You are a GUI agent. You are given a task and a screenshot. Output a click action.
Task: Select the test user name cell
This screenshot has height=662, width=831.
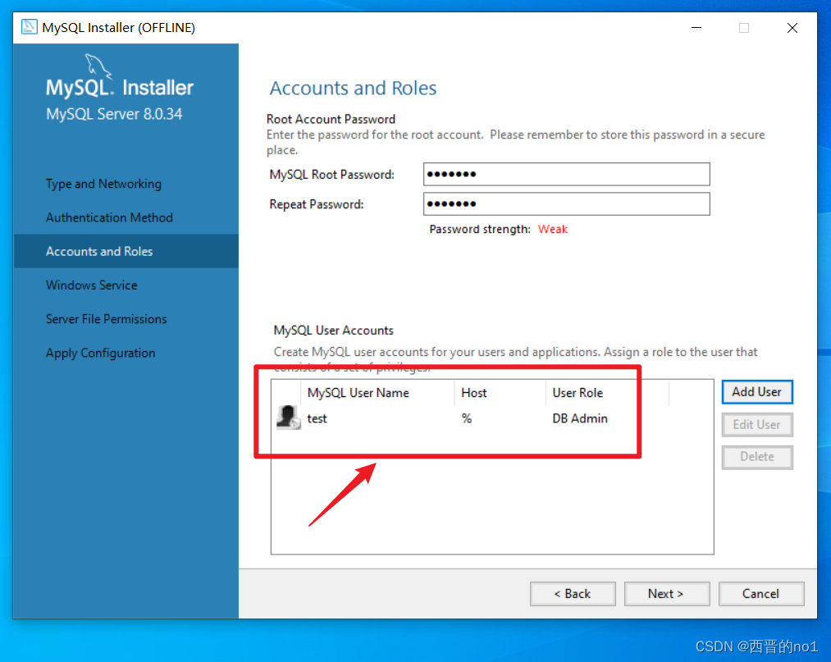coord(317,418)
